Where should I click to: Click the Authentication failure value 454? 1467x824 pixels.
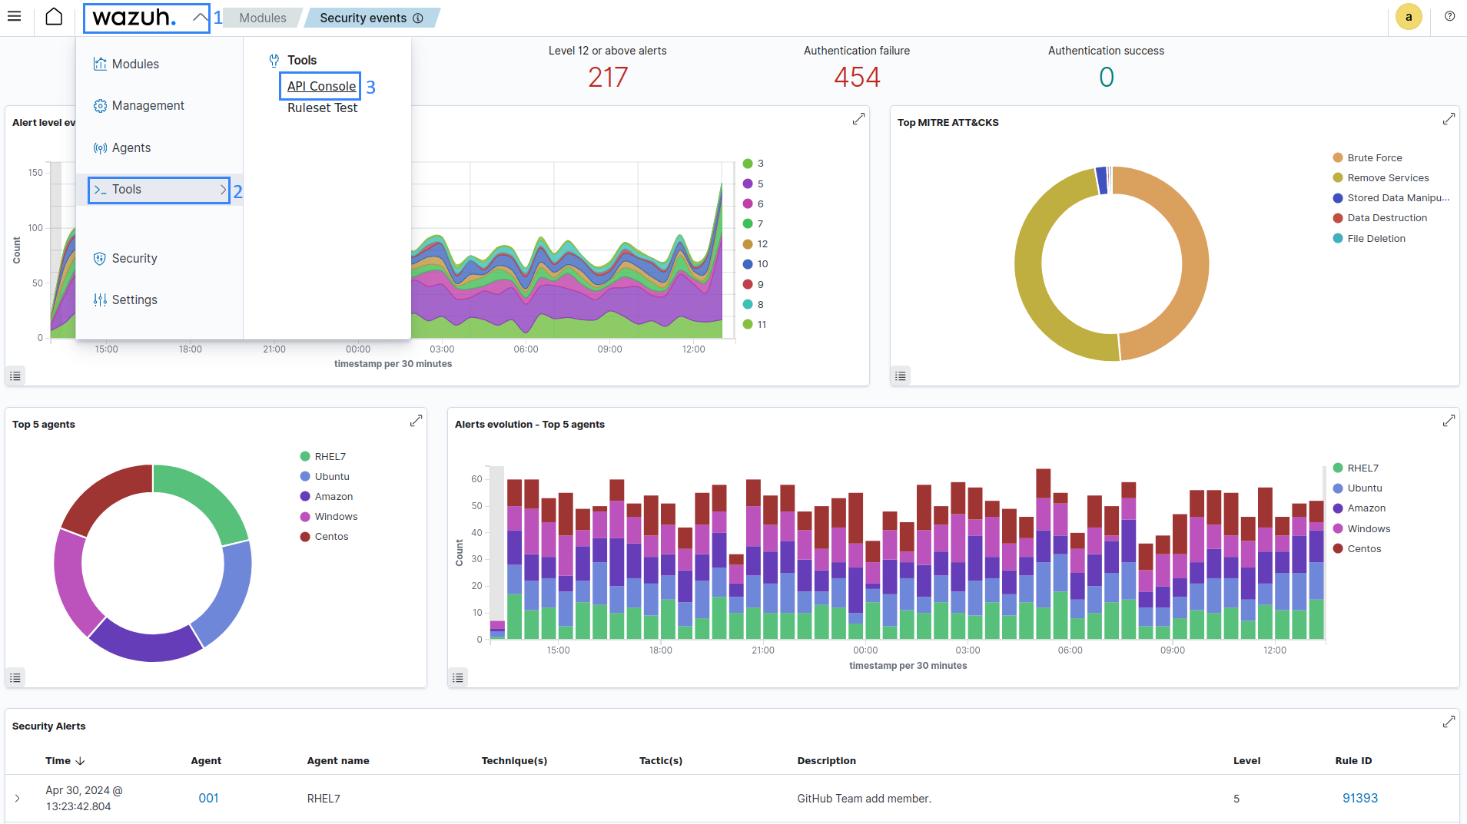click(857, 78)
